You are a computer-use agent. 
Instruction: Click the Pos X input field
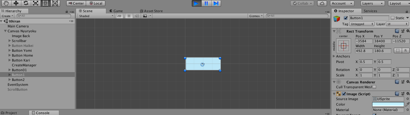click(364, 41)
